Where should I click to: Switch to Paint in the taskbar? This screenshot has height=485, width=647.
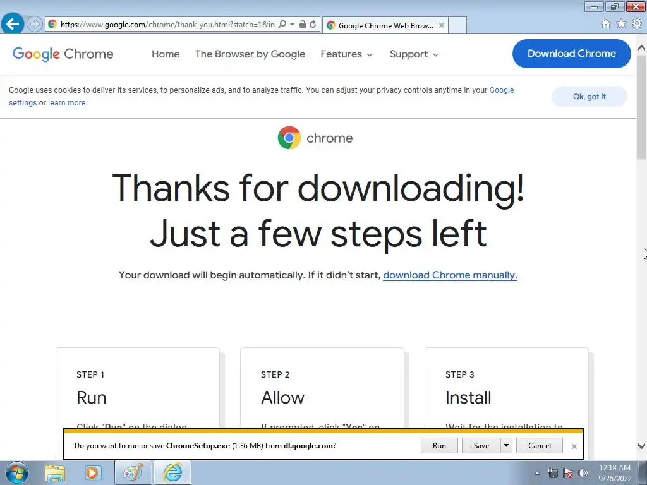click(133, 472)
